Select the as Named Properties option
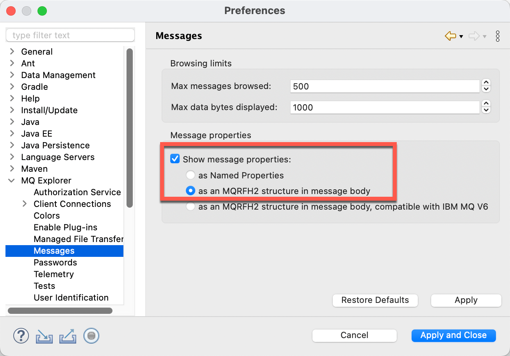The height and width of the screenshot is (356, 510). click(x=190, y=175)
